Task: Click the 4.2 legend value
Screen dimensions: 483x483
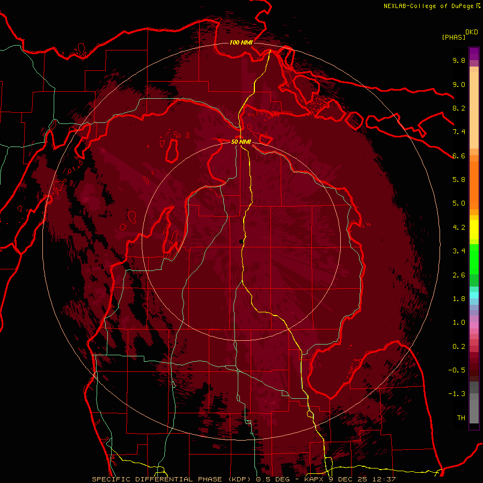Action: pyautogui.click(x=459, y=228)
